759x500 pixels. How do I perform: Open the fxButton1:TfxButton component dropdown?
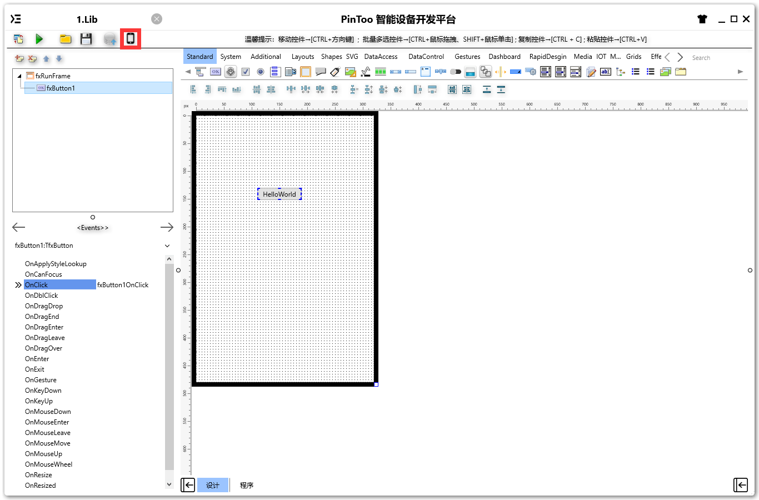click(167, 246)
